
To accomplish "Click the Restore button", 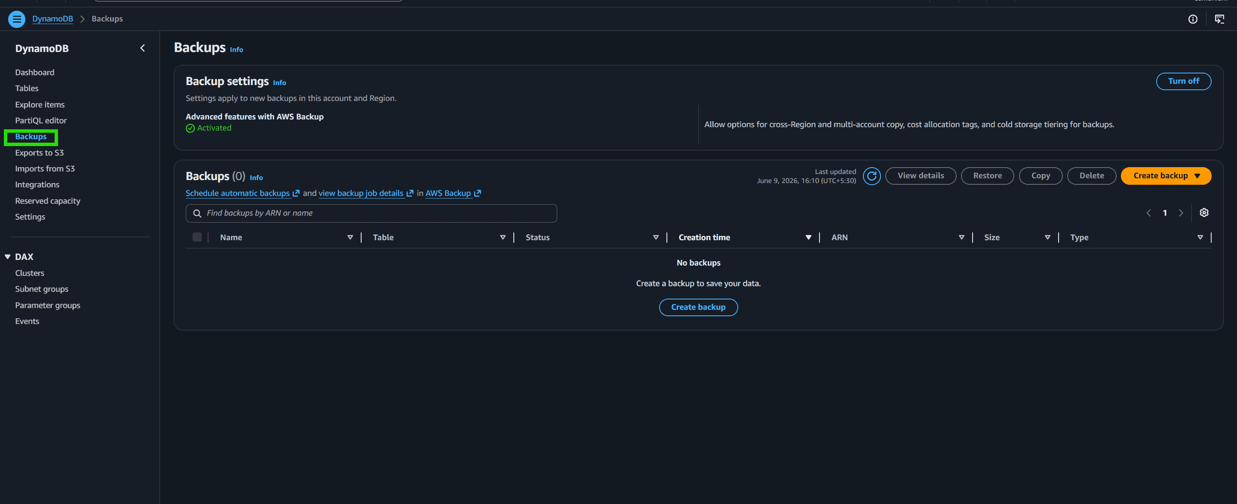I will [x=987, y=176].
